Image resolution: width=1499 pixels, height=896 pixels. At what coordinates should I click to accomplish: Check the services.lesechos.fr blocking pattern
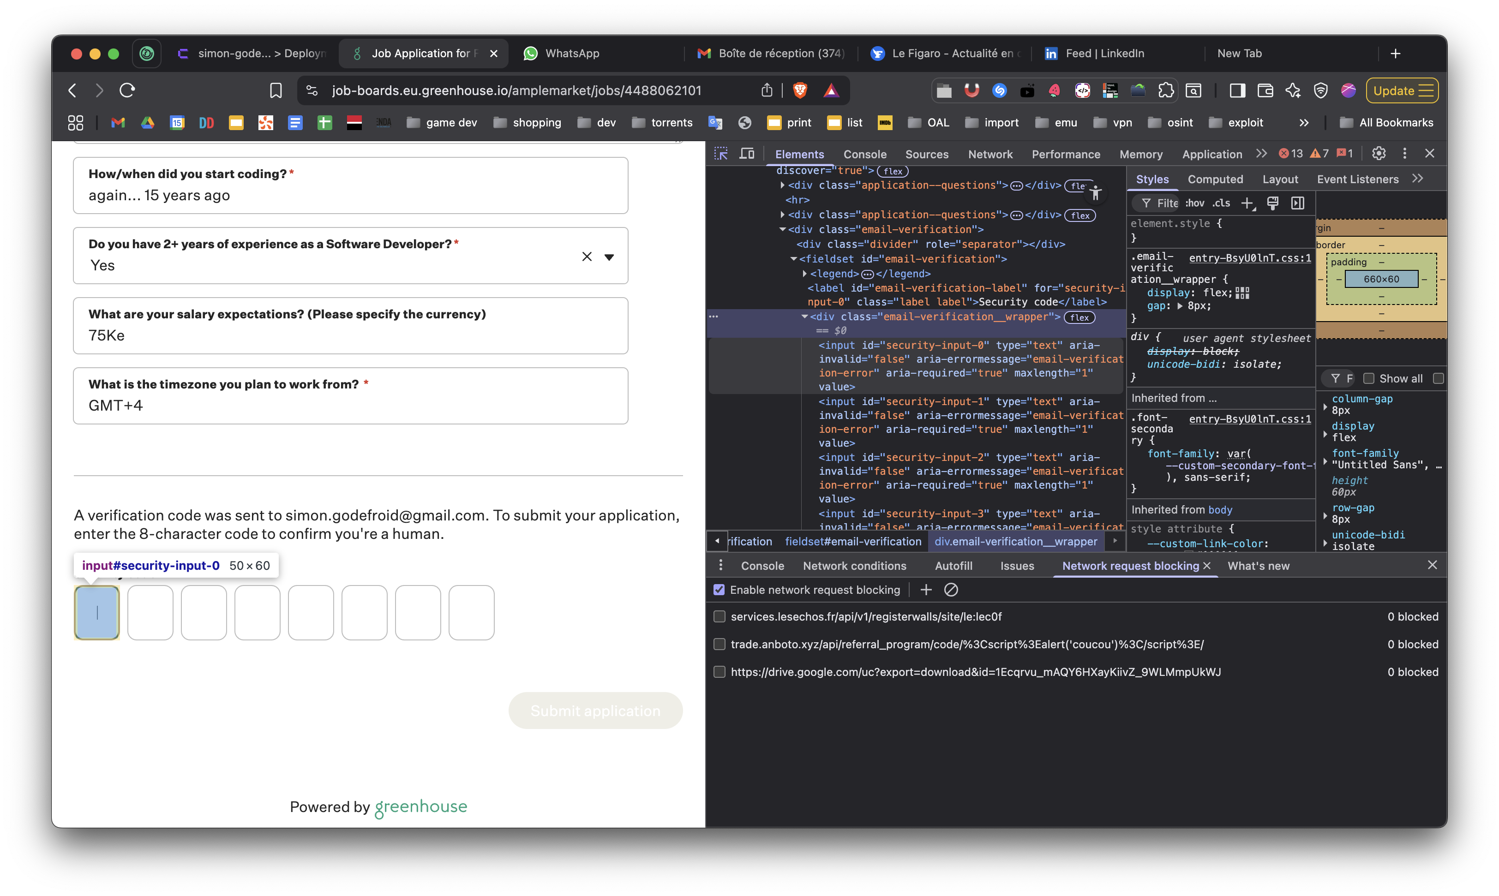719,616
